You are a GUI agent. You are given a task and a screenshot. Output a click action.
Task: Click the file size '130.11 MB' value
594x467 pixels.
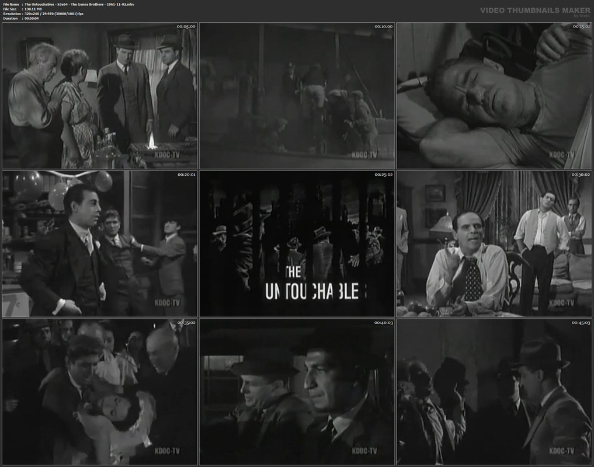[33, 9]
